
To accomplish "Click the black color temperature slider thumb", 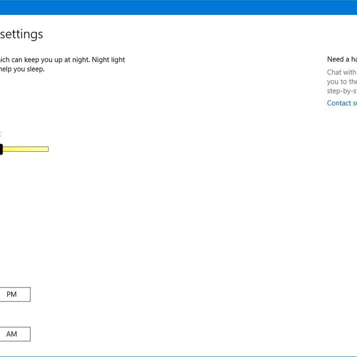I will point(1,149).
